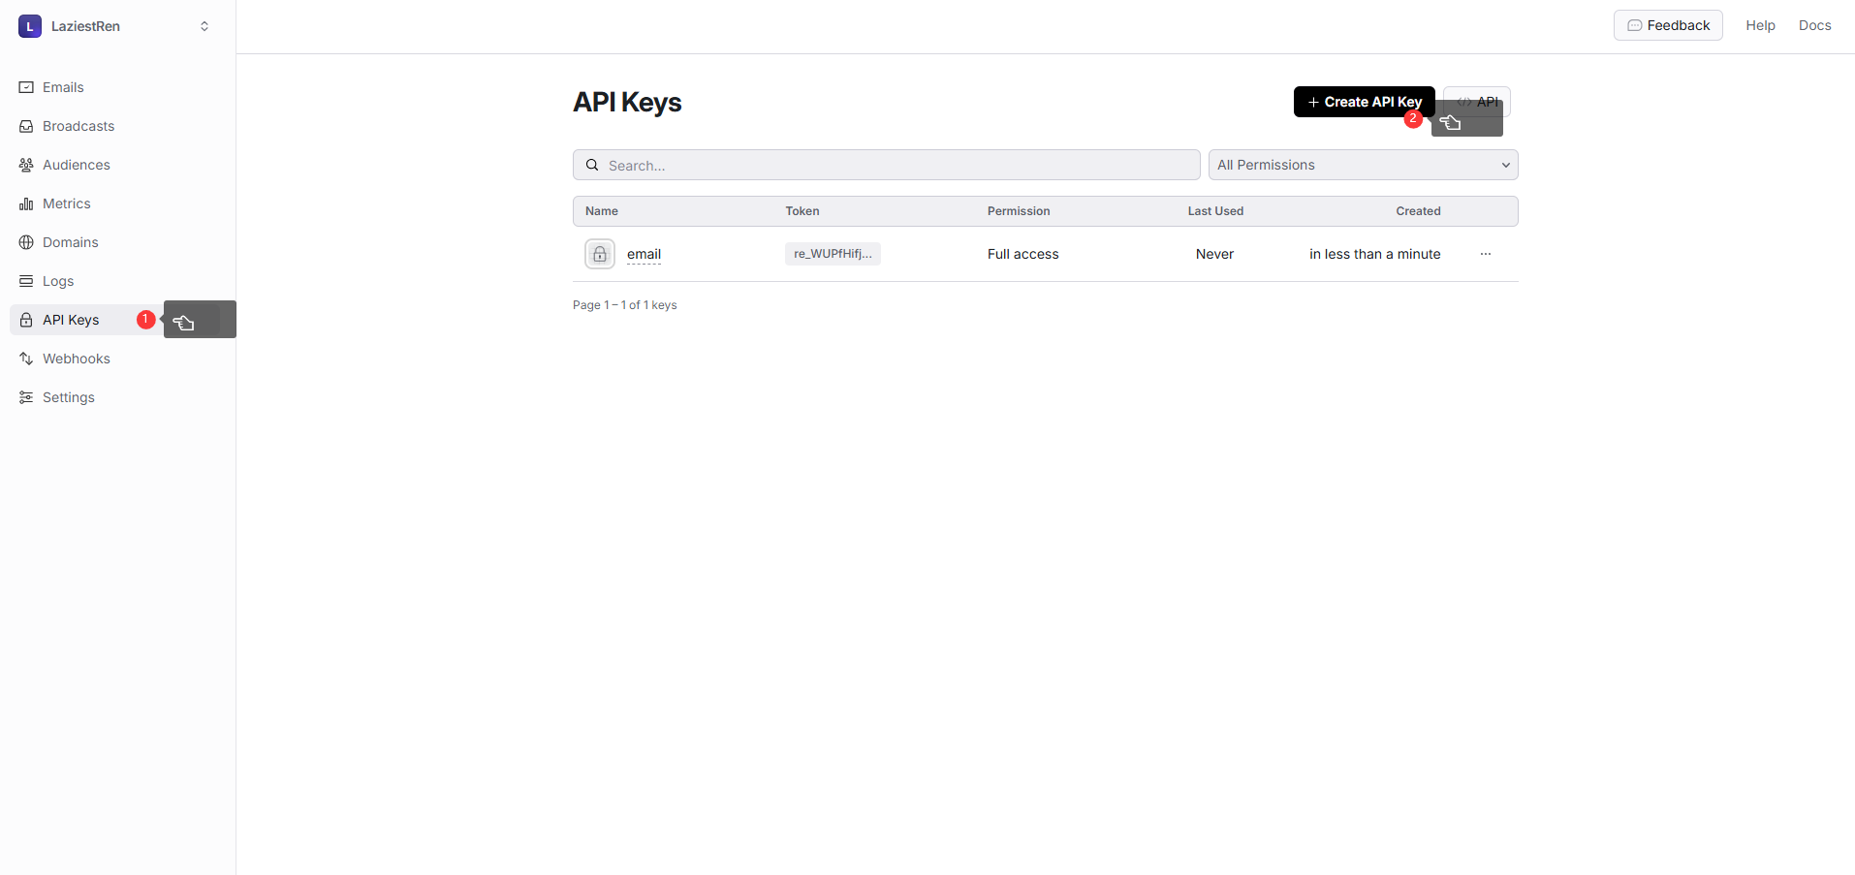Open the three-dot menu for email key
This screenshot has width=1855, height=875.
[x=1485, y=254]
